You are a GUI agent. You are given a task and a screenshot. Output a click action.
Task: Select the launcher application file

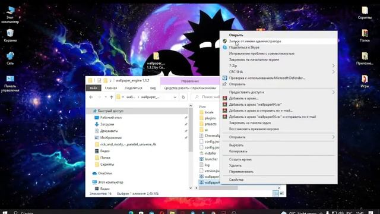208,159
